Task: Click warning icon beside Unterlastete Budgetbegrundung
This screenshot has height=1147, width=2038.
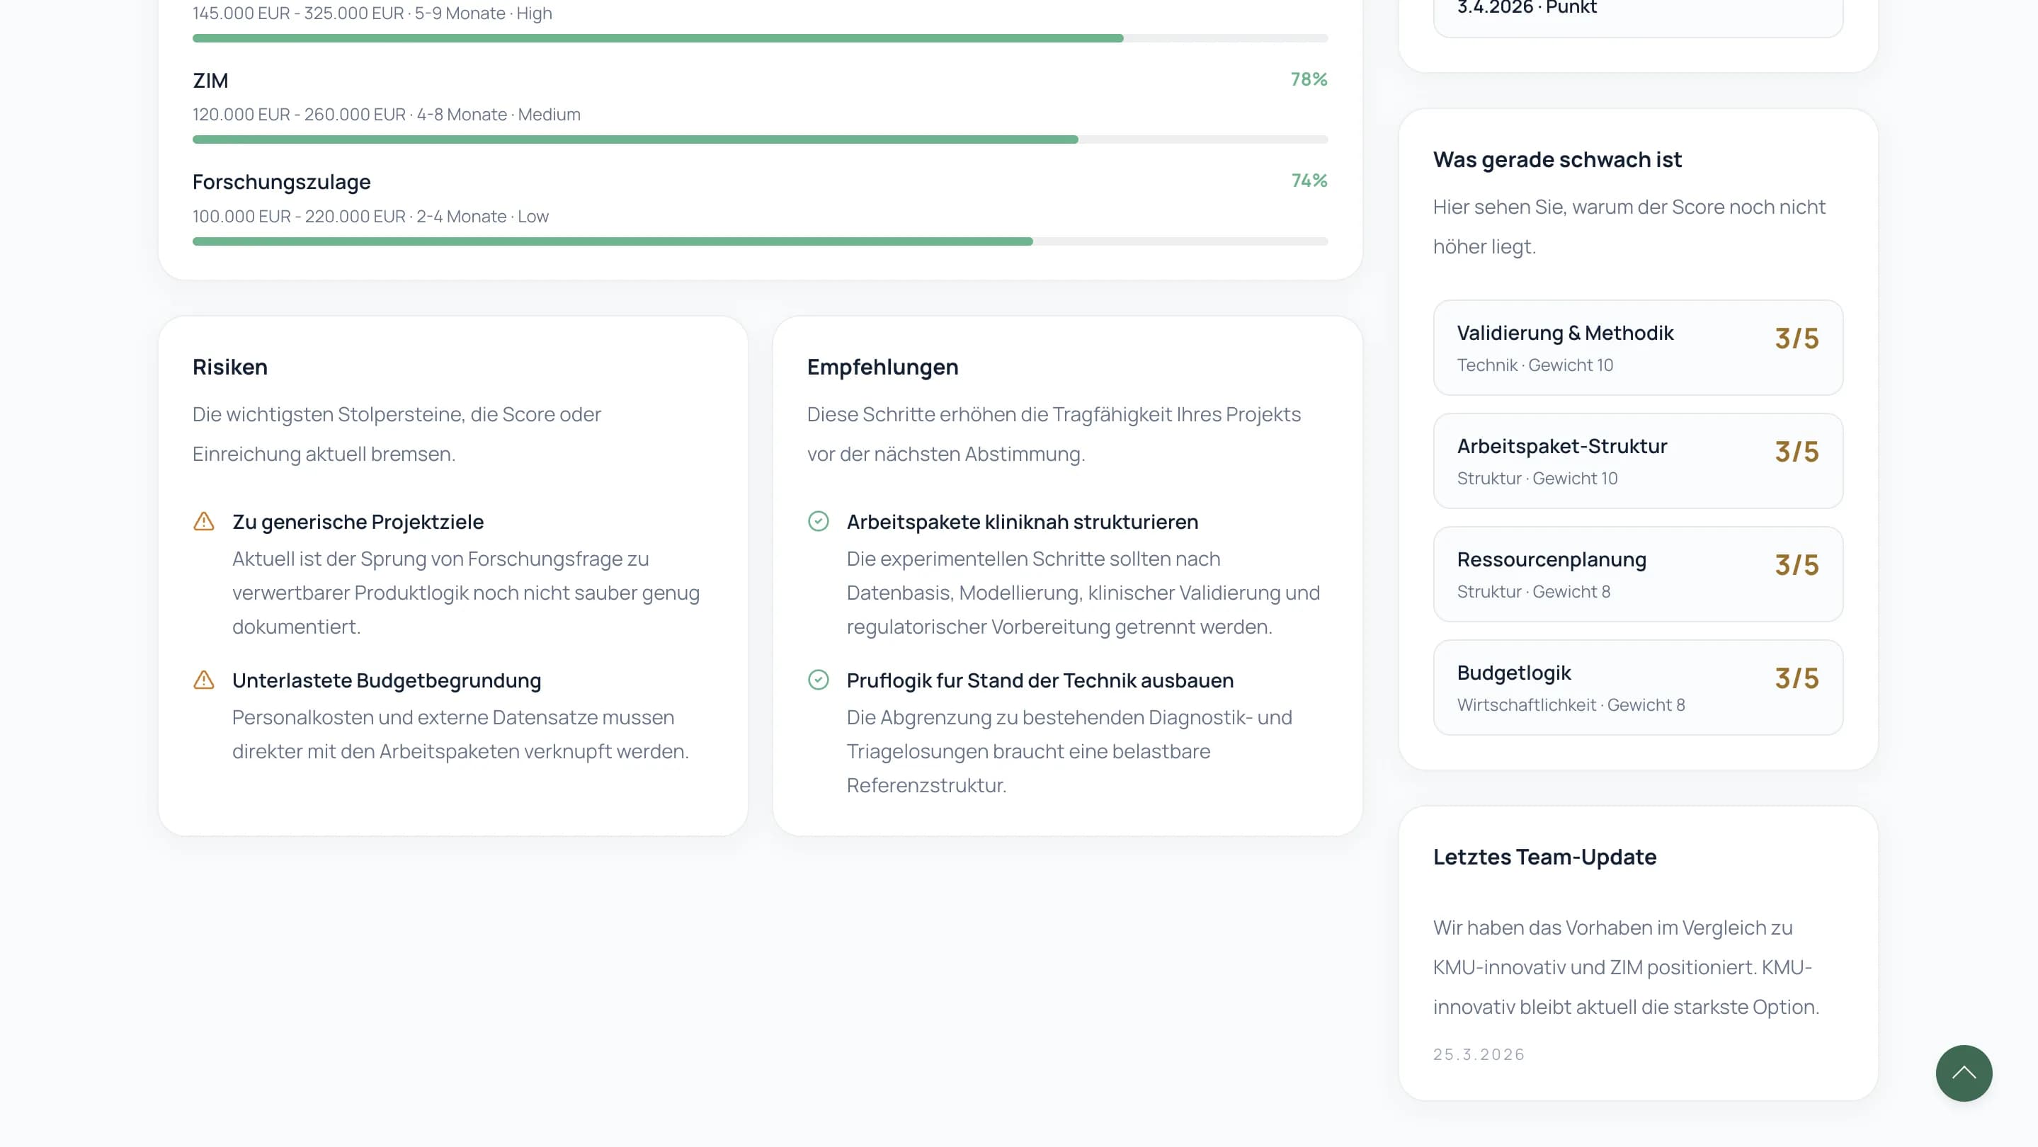Action: 204,680
